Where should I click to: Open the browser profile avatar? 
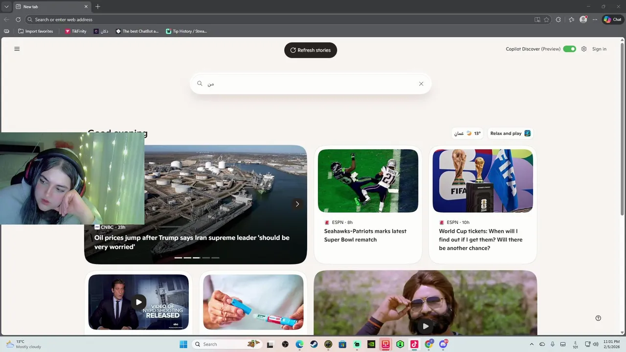coord(583,20)
